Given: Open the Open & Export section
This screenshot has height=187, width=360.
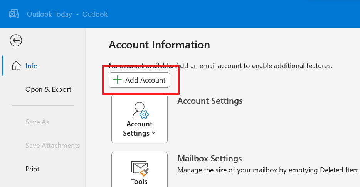Looking at the screenshot, I should (x=48, y=89).
